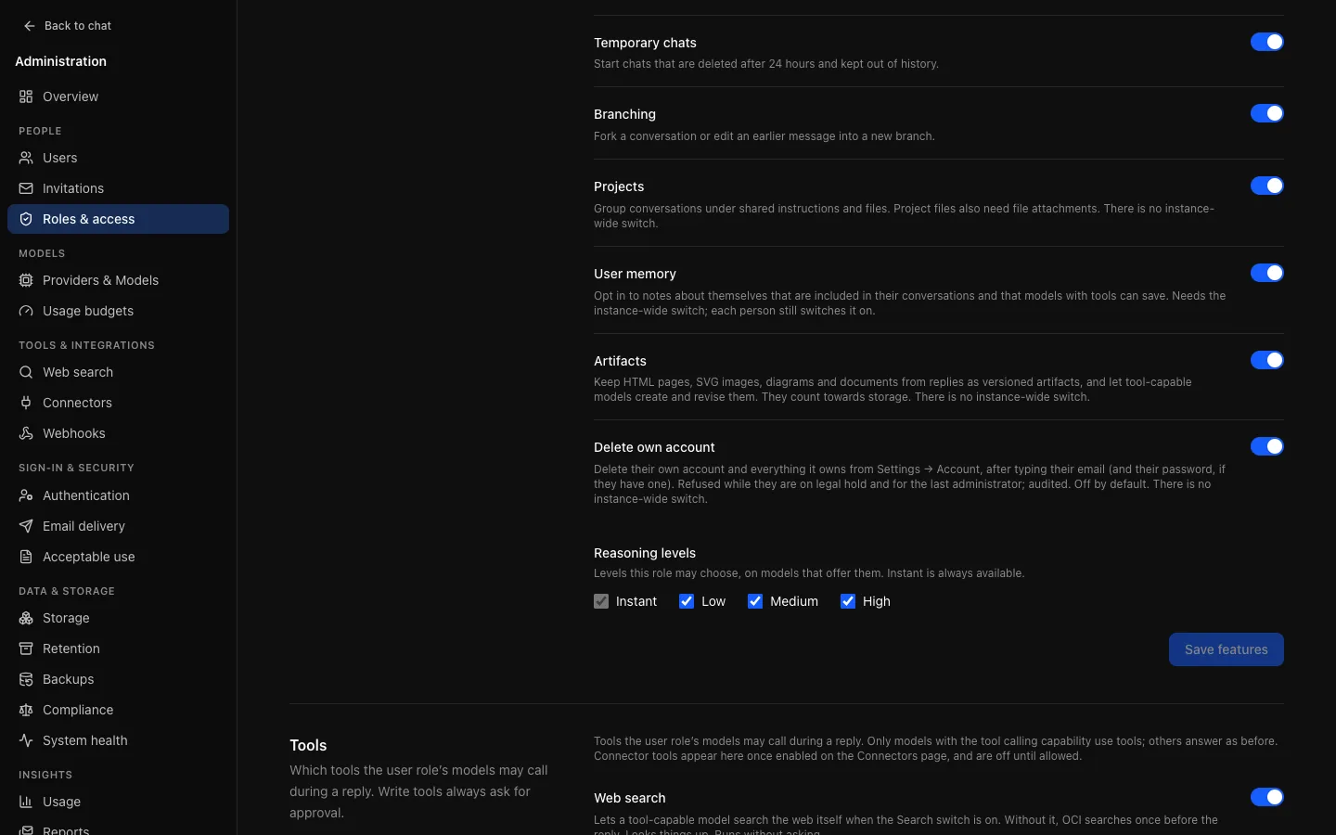
Task: Open the Backups page
Action: click(x=118, y=679)
